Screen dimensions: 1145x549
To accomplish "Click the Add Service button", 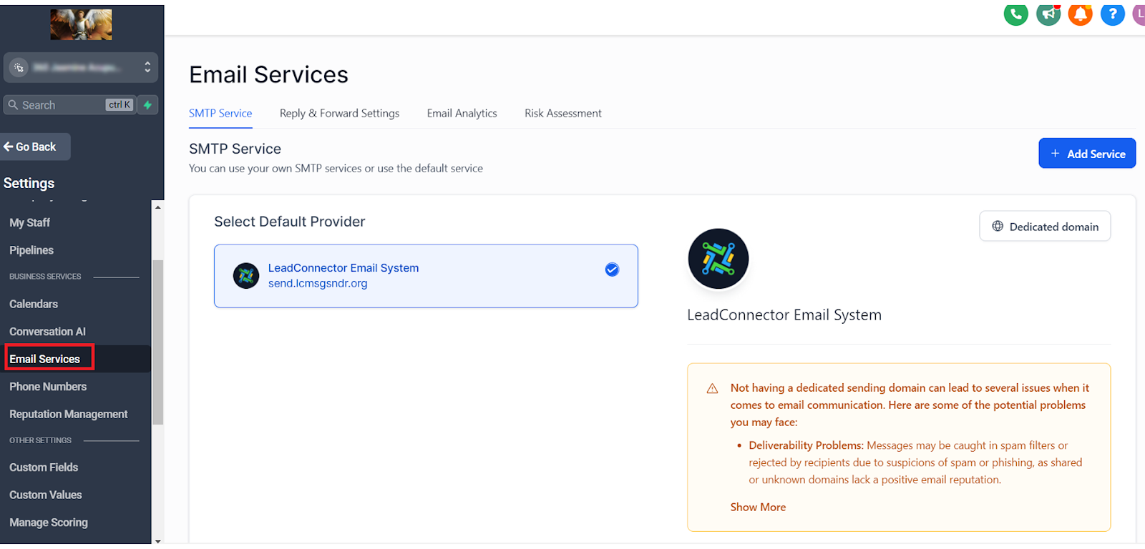I will (x=1087, y=154).
